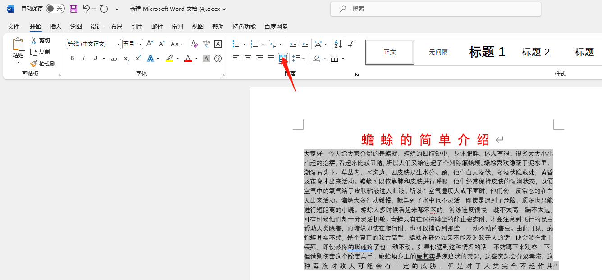The width and height of the screenshot is (602, 280).
Task: Toggle the underline formatting
Action: click(95, 58)
